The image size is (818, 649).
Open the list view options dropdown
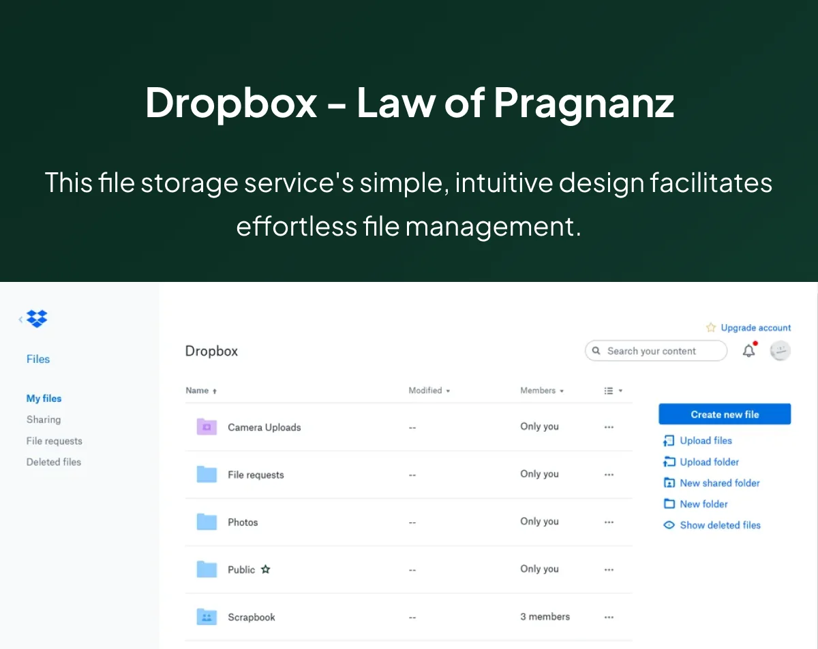[613, 391]
